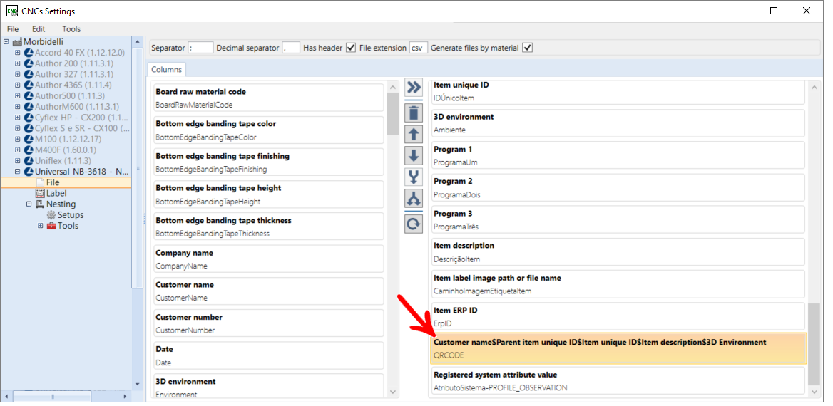Click the tree panel vertical scrollbar

137,167
